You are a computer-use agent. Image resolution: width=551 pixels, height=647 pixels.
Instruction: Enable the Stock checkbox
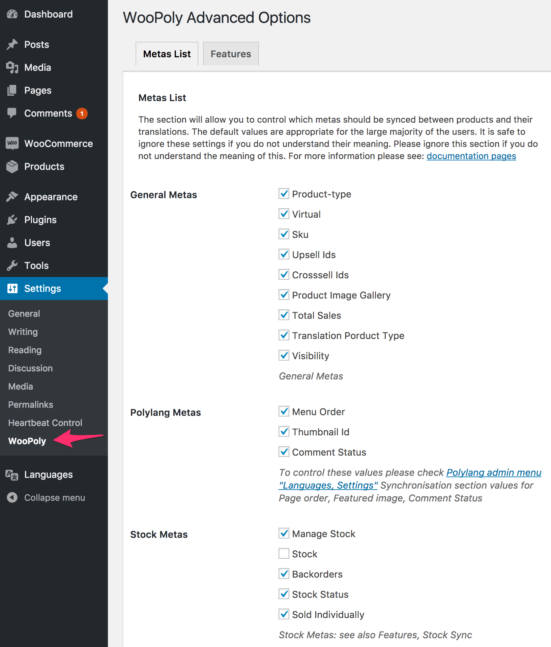pos(284,553)
